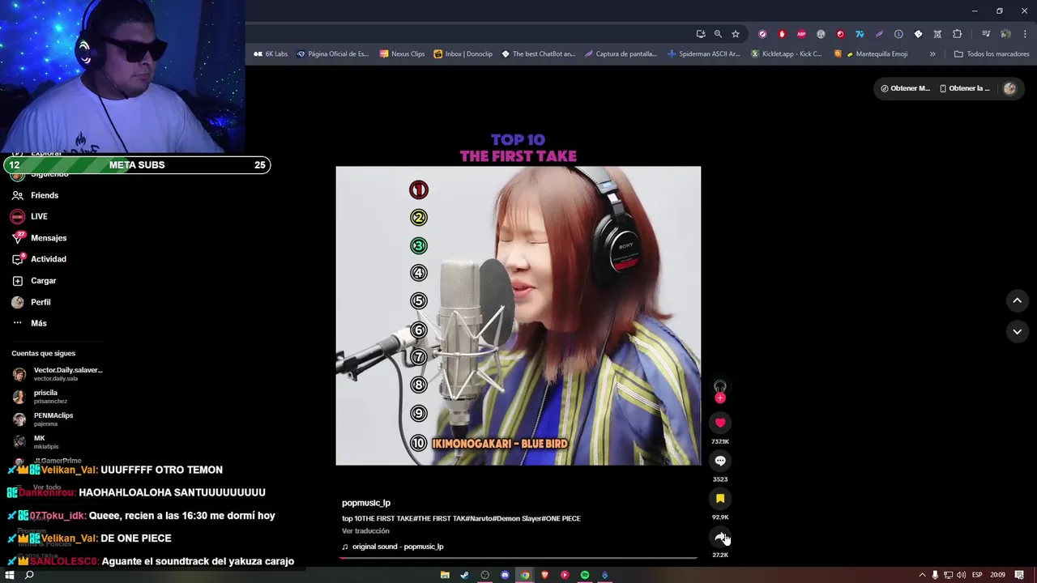This screenshot has width=1037, height=583.
Task: Open Todos los marcadores folder
Action: (992, 54)
